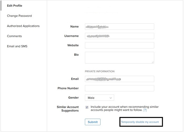The height and width of the screenshot is (132, 184).
Task: Click Temporarily disable my account link
Action: pos(140,122)
